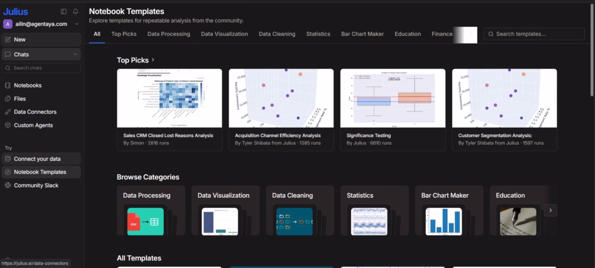Click 'By Tyler Shibata from Julius · 1385 runs'
Viewport: 595px width, 268px height.
(x=278, y=143)
